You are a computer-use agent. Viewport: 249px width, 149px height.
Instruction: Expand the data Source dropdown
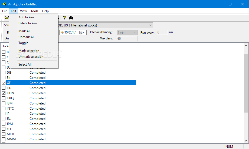click(150, 25)
